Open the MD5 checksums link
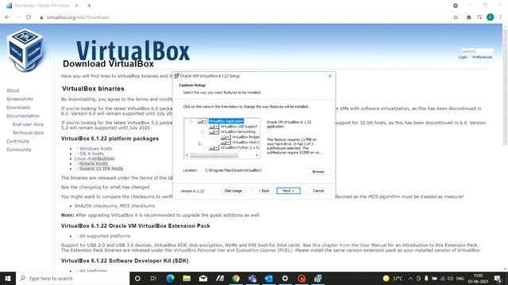Viewport: 508px width, 285px height. point(137,206)
